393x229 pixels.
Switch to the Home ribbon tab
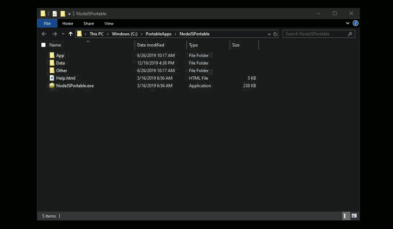click(x=68, y=24)
